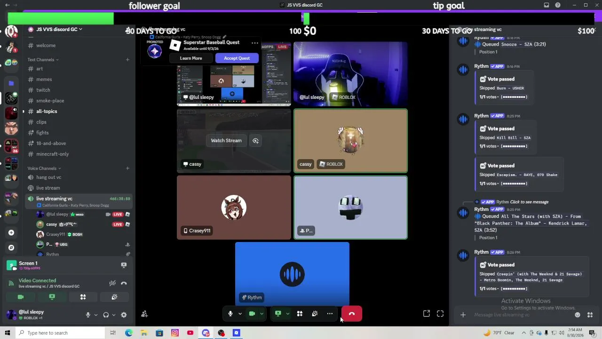Add a Server in the server rail
The height and width of the screenshot is (339, 602).
(11, 233)
